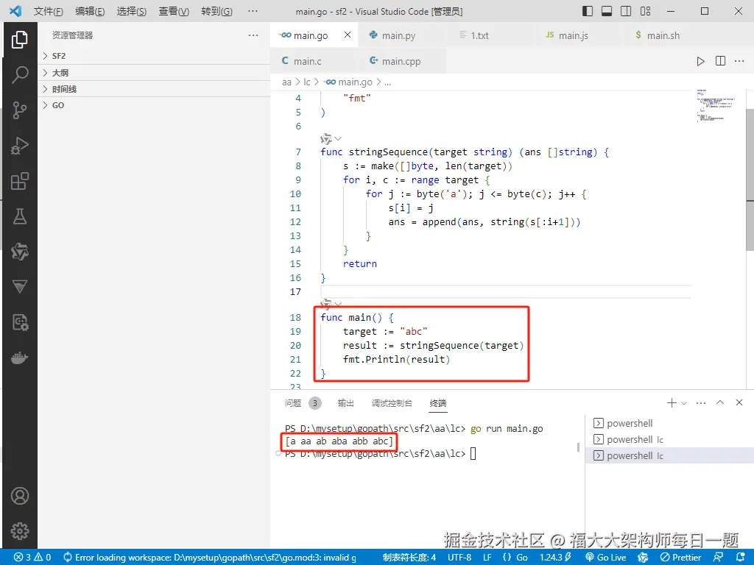Open the Testing flask view
The width and height of the screenshot is (754, 565).
[20, 217]
